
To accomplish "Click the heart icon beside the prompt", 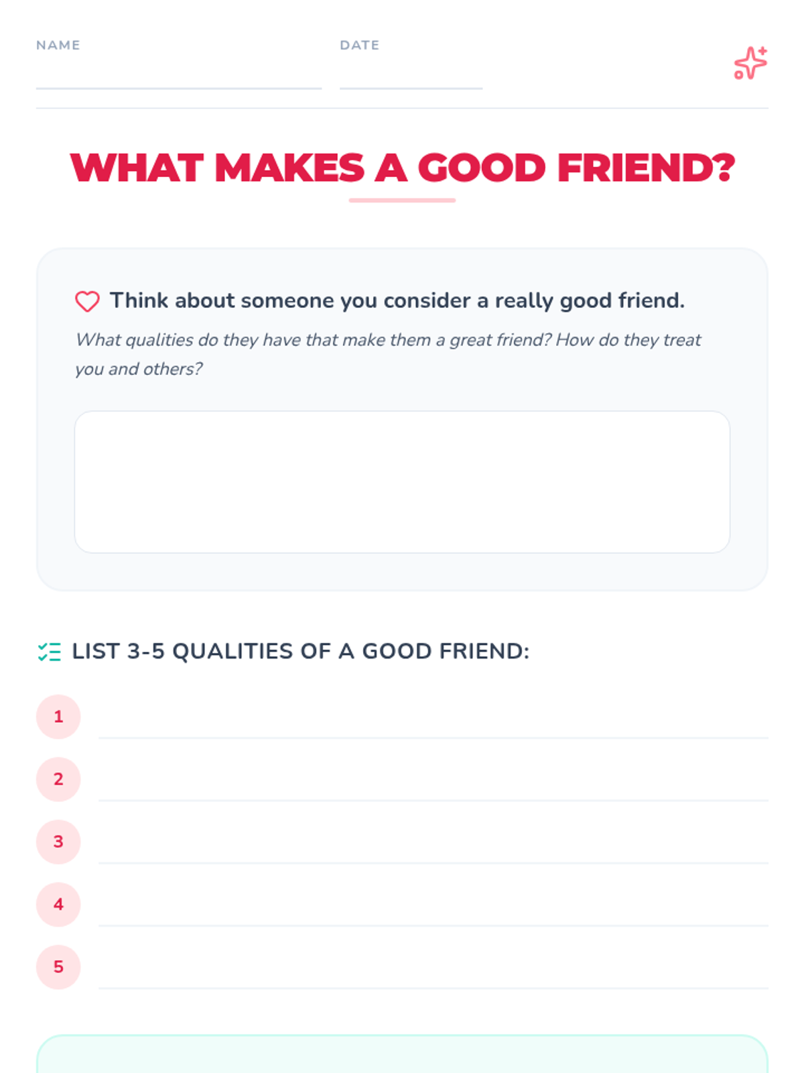I will [x=87, y=301].
